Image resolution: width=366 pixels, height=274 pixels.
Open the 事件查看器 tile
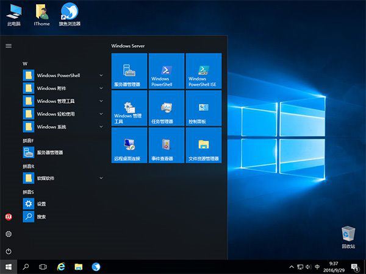point(167,145)
